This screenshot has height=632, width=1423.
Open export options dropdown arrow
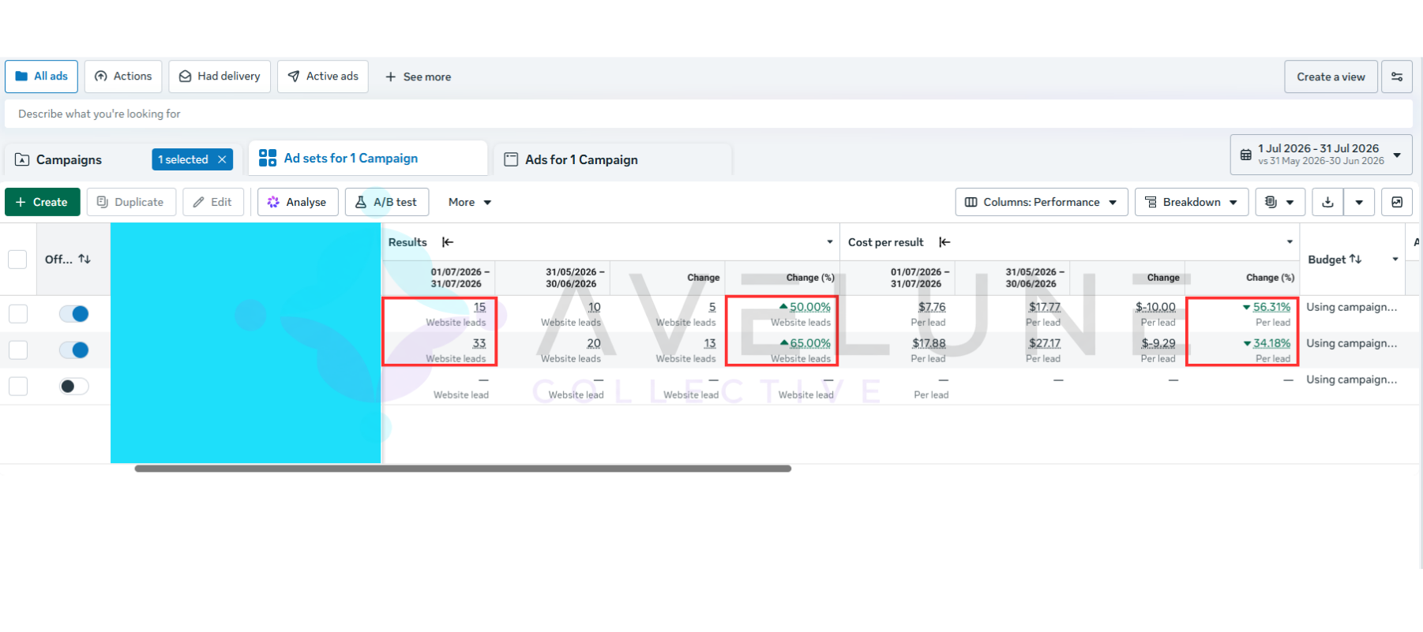click(x=1359, y=202)
